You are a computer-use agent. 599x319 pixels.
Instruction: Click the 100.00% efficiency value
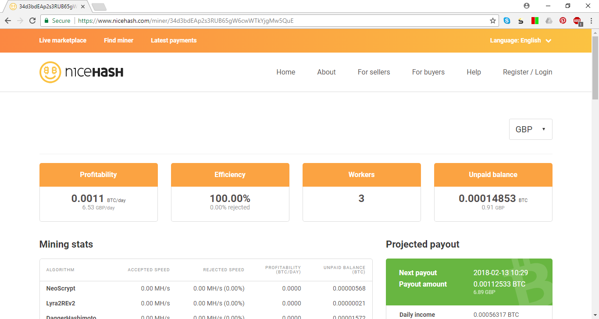230,198
